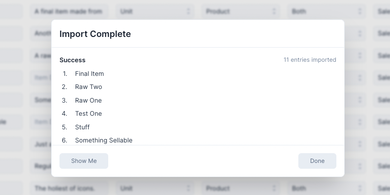Select the Stuff entry in the list
This screenshot has height=195, width=390.
82,127
